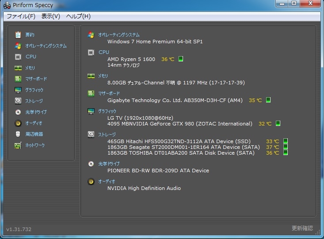Click the Speccy app icon in title bar
The height and width of the screenshot is (239, 324).
click(7, 5)
